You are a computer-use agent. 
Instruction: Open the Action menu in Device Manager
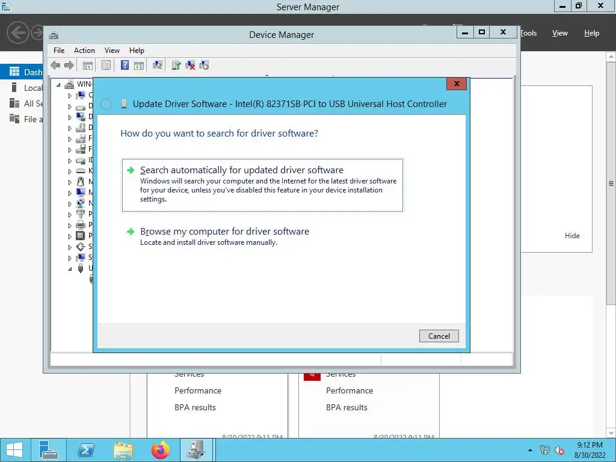[x=84, y=51]
